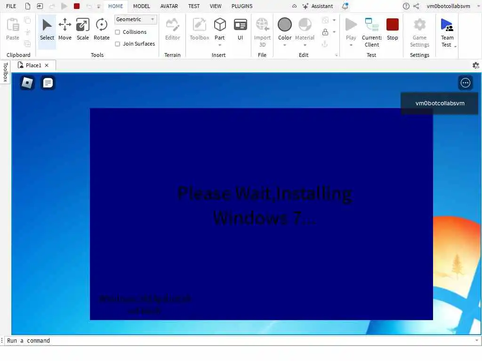
Task: Click the share icon near username
Action: [x=416, y=6]
